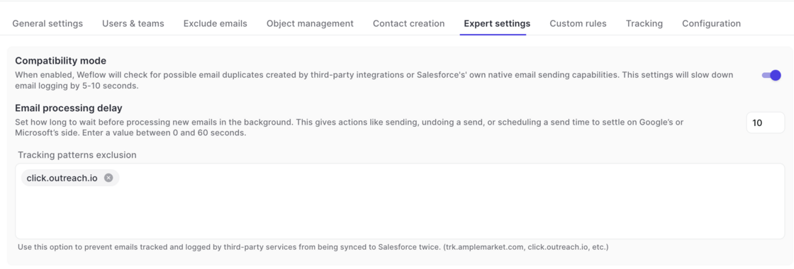Open the Custom rules tab
794x269 pixels.
(578, 23)
